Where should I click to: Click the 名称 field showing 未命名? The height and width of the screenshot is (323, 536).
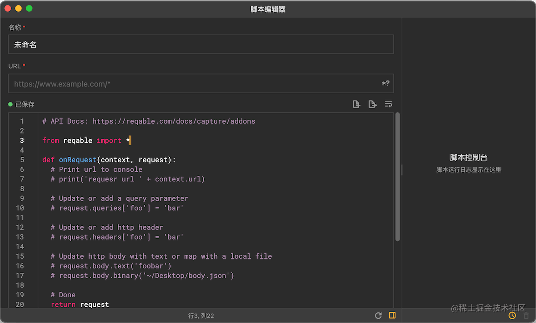pos(201,45)
